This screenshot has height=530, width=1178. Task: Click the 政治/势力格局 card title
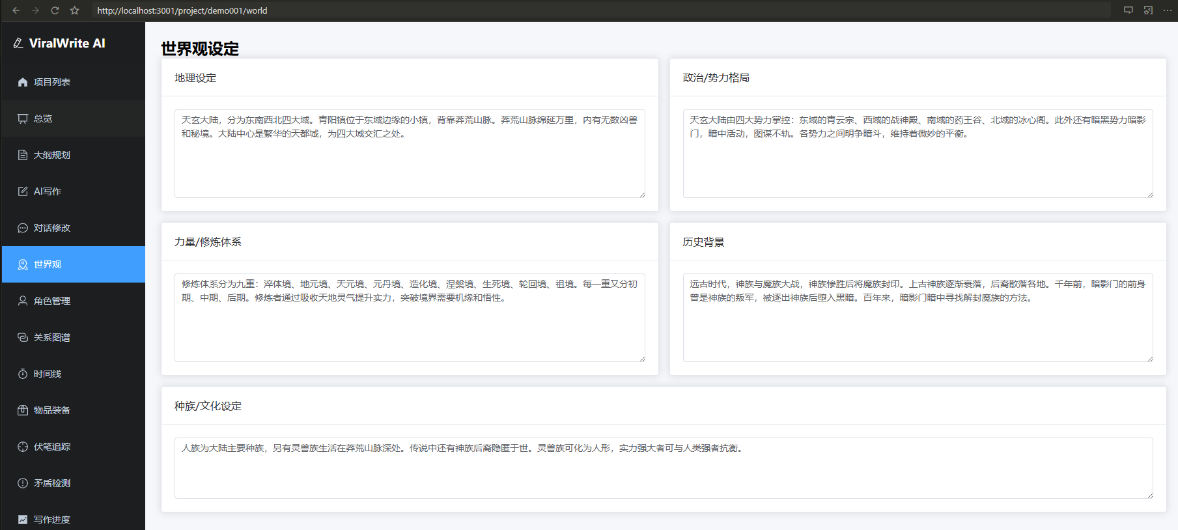[716, 78]
